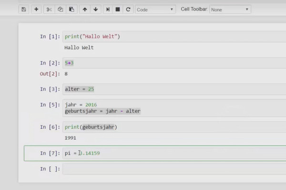Viewport: 286px width, 190px height.
Task: Run cell and select below icon
Action: (x=108, y=9)
